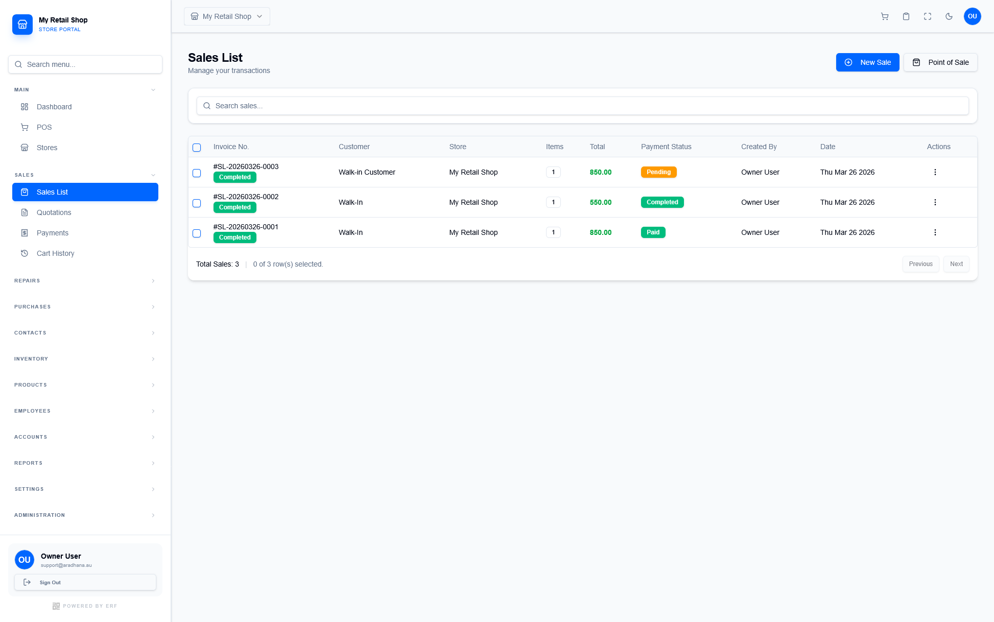Go to Dashboard in sidebar

point(85,107)
